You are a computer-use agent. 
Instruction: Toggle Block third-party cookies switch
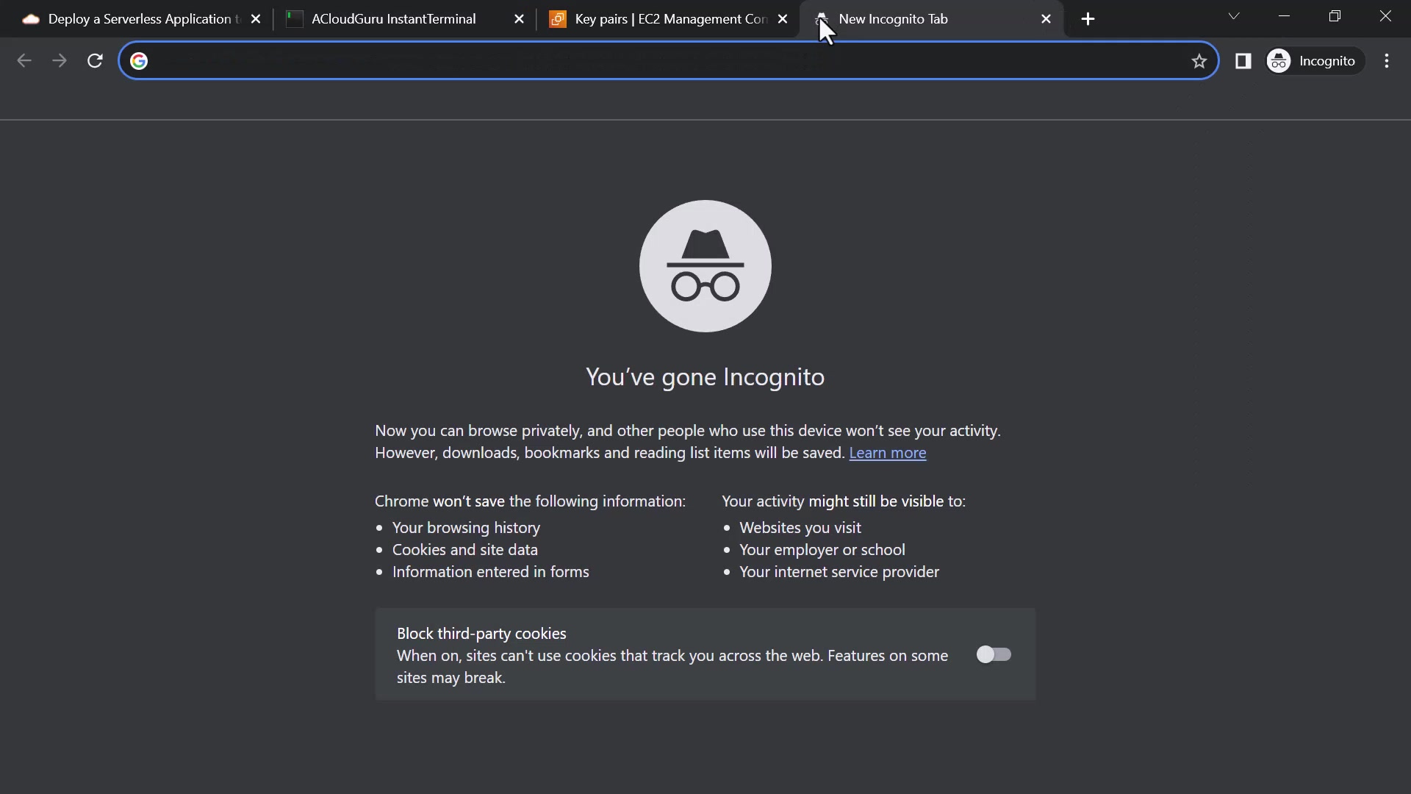[994, 654]
